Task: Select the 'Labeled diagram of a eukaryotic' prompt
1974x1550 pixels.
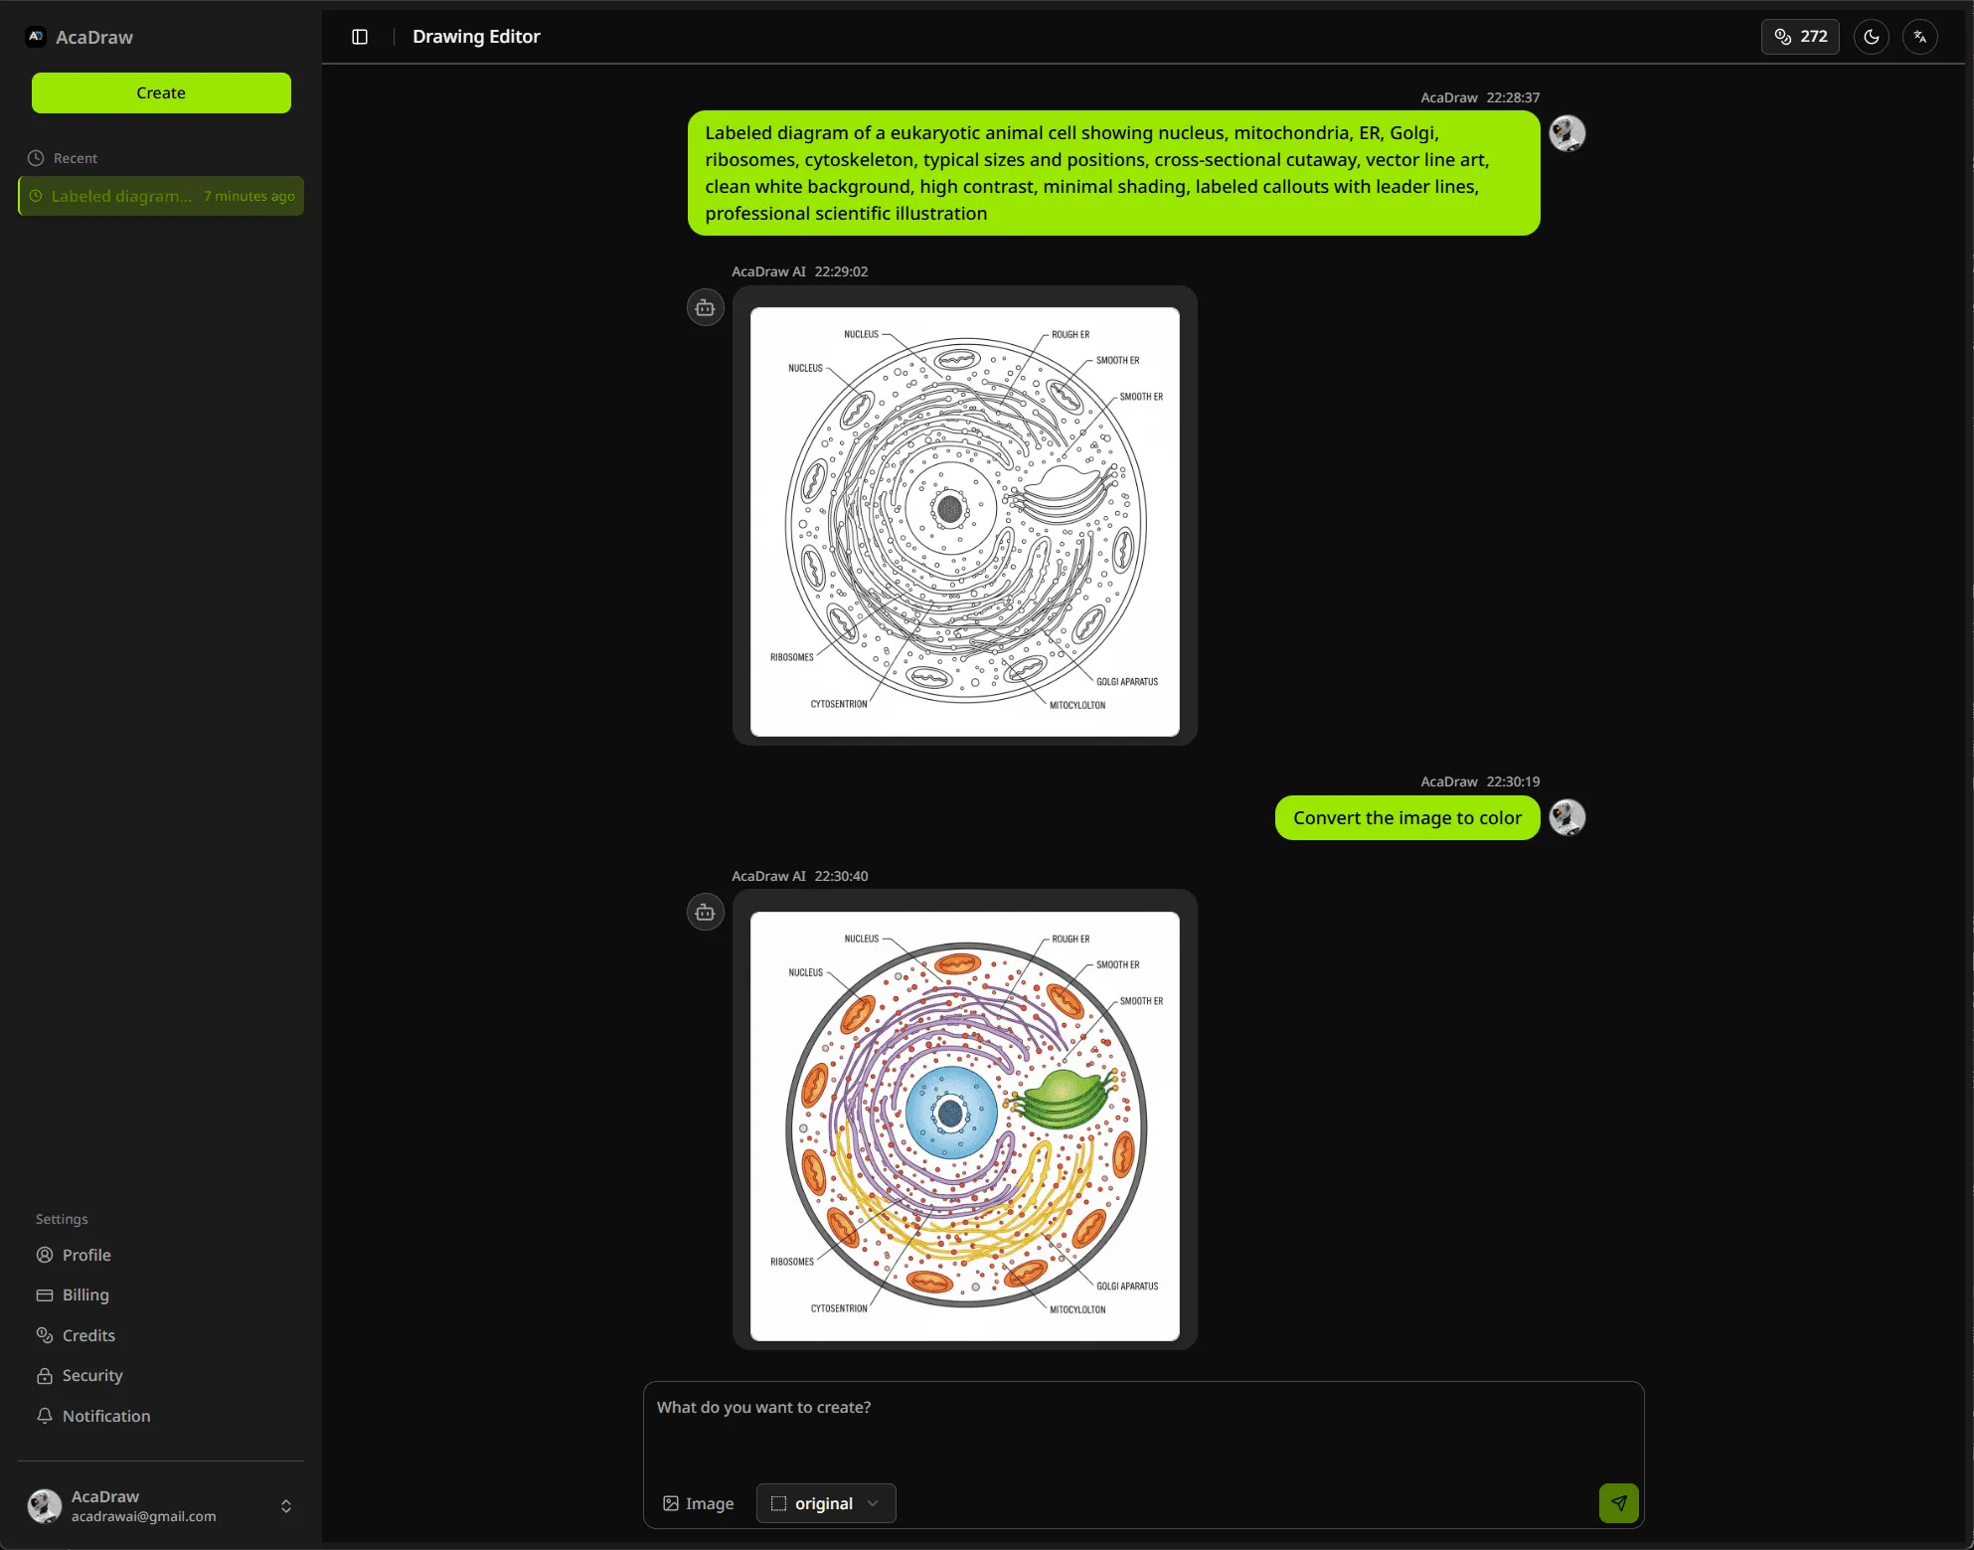Action: [1113, 173]
